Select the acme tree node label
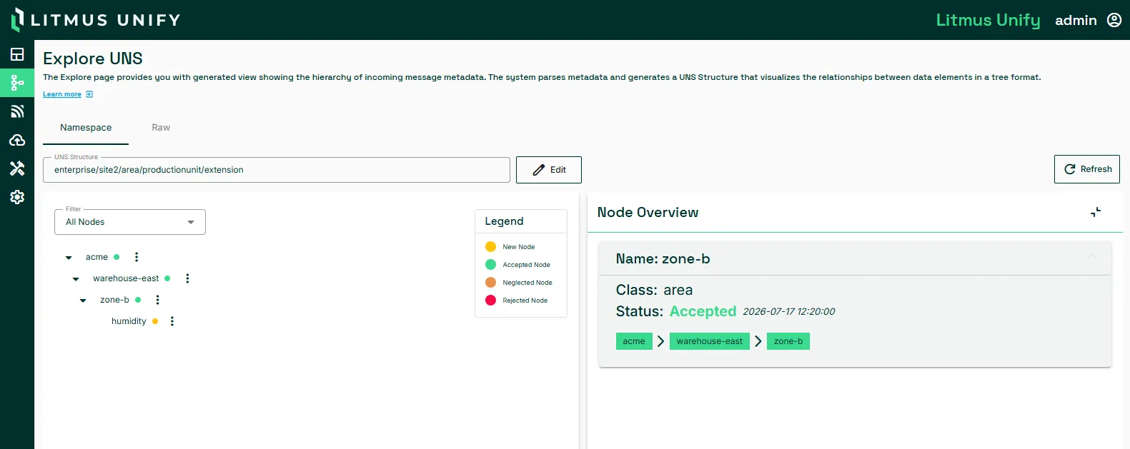 click(x=96, y=257)
